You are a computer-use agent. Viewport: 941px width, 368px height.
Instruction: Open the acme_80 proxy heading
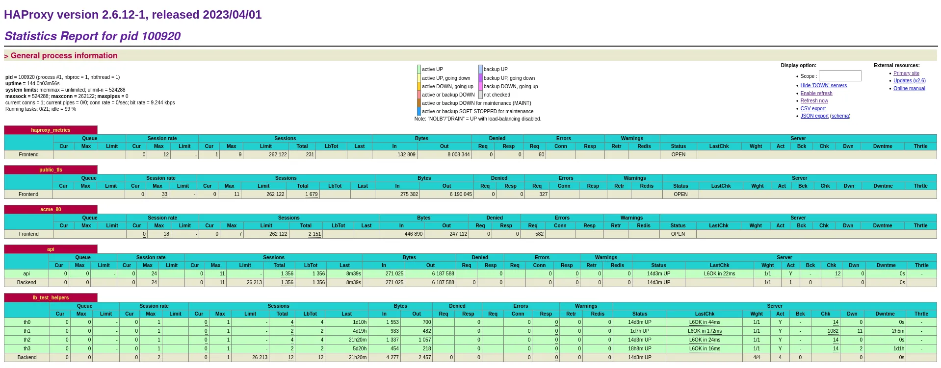[51, 210]
